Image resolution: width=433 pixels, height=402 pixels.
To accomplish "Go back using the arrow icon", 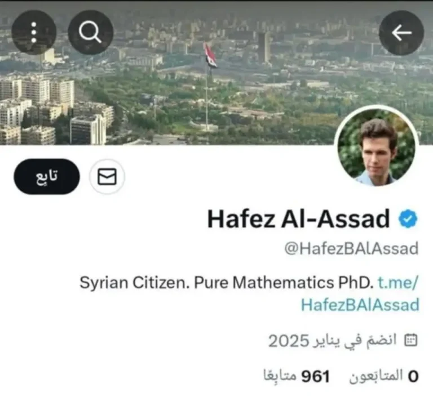I will pyautogui.click(x=401, y=33).
